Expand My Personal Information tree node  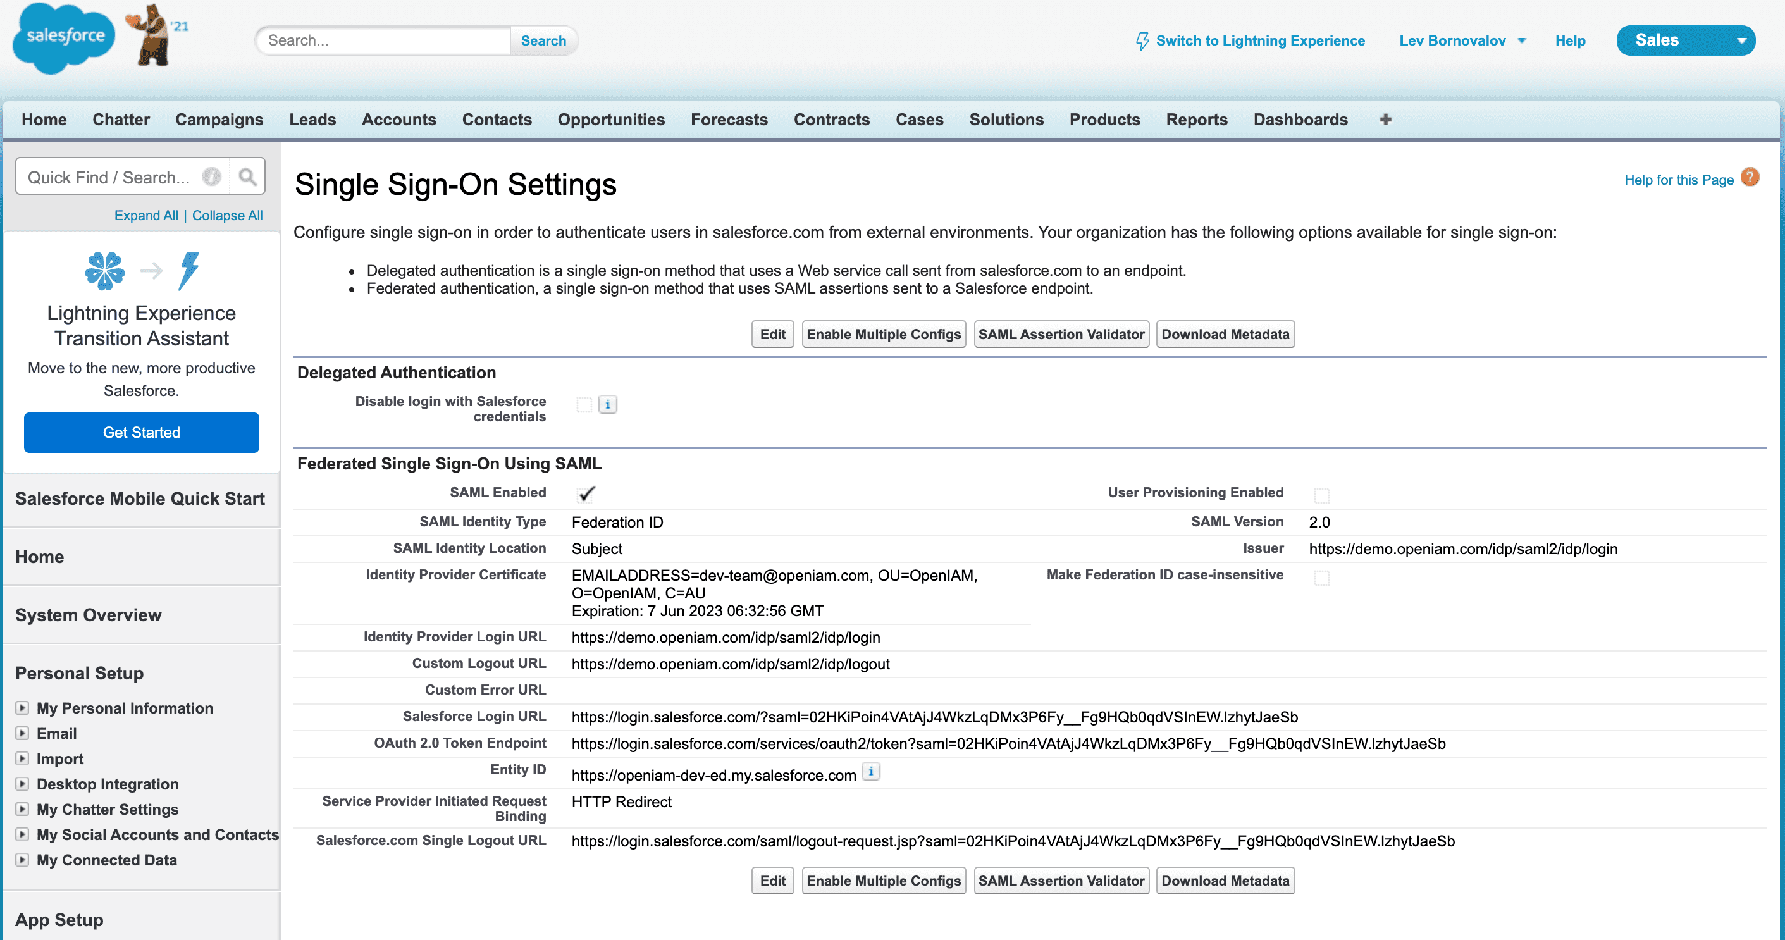coord(22,708)
